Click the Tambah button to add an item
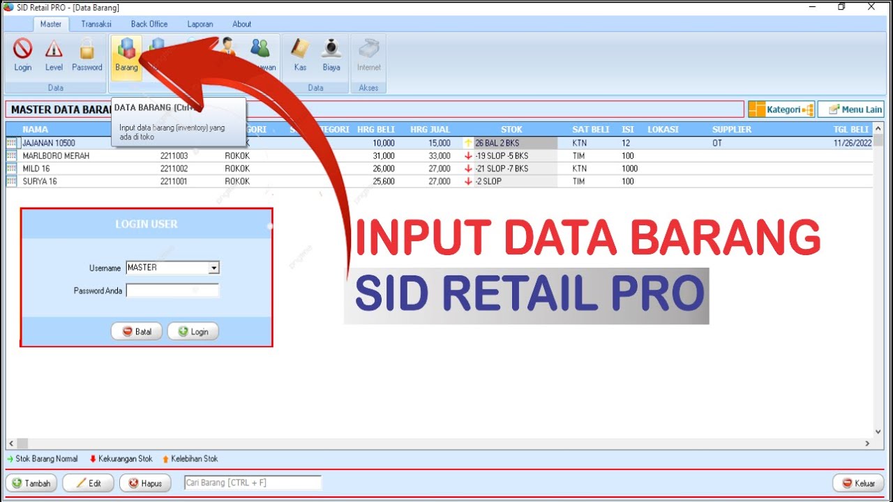 pyautogui.click(x=31, y=483)
